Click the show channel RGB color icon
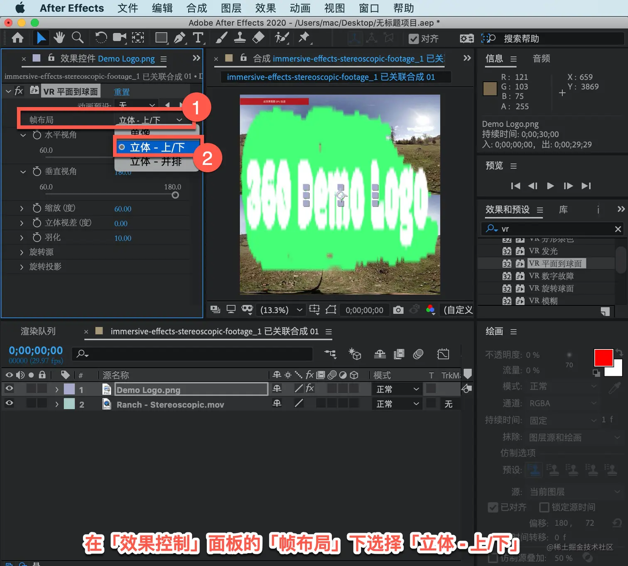Image resolution: width=628 pixels, height=566 pixels. coord(431,310)
